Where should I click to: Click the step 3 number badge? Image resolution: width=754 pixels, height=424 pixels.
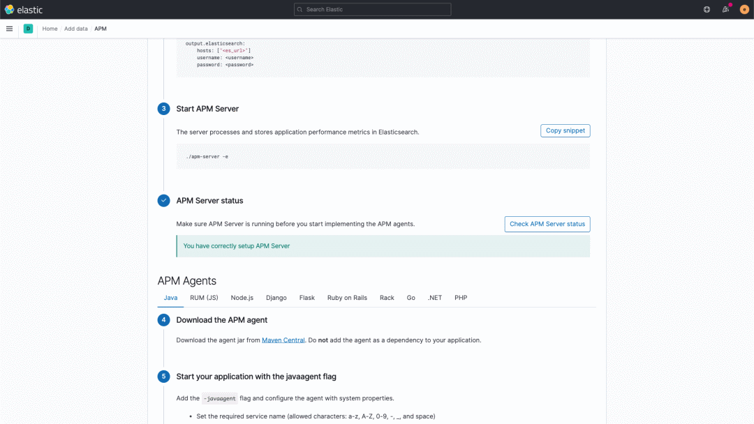click(163, 108)
